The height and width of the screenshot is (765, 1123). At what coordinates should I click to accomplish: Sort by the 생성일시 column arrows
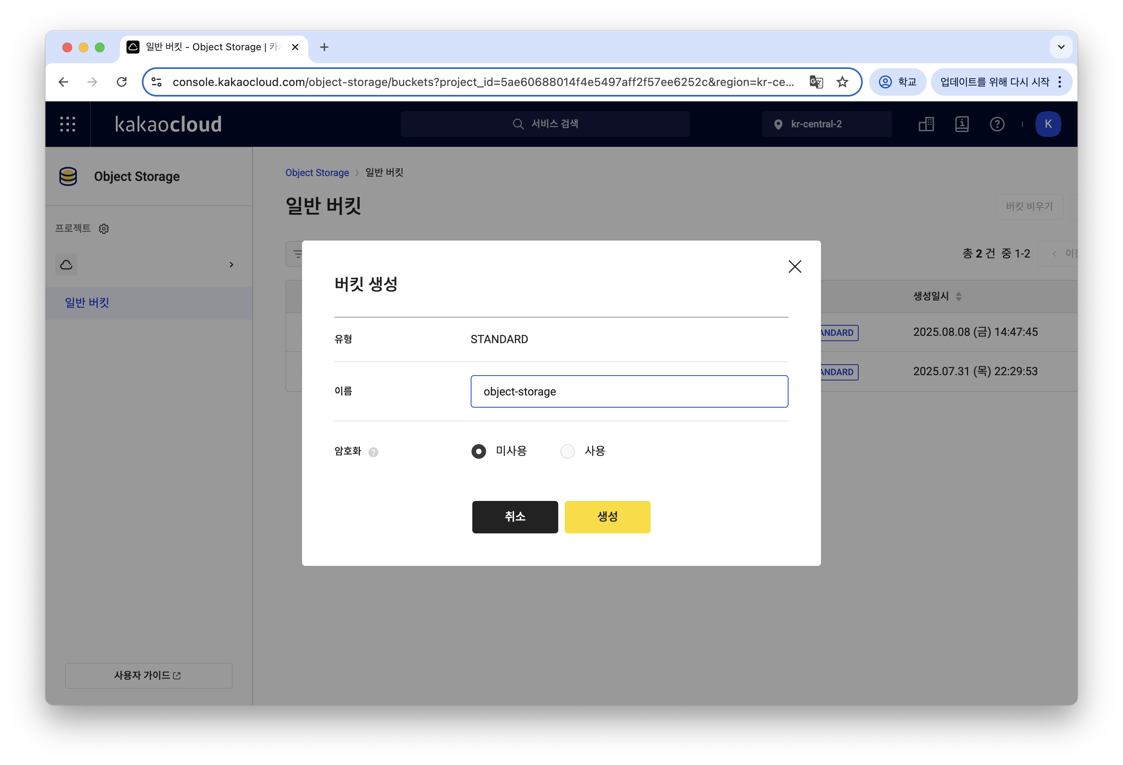[959, 297]
